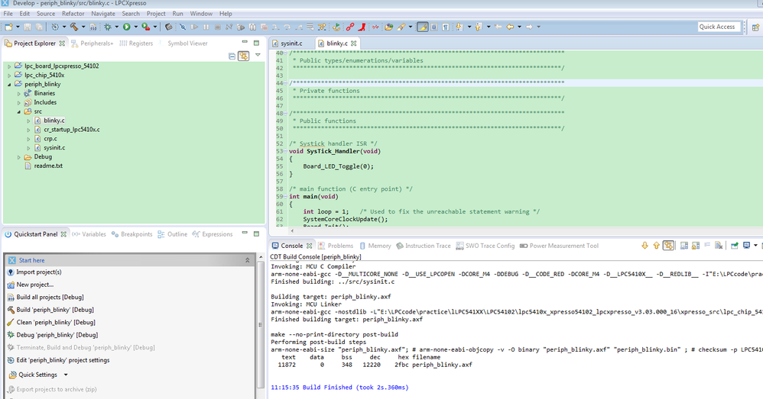Toggle console scroll lock icon
The image size is (763, 399).
click(x=696, y=246)
